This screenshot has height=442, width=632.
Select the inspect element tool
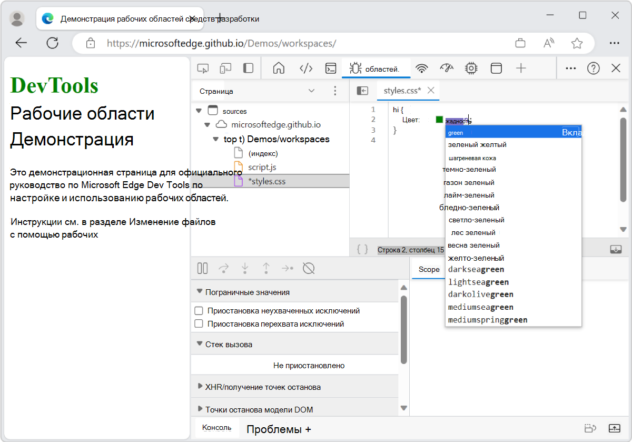[x=202, y=68]
